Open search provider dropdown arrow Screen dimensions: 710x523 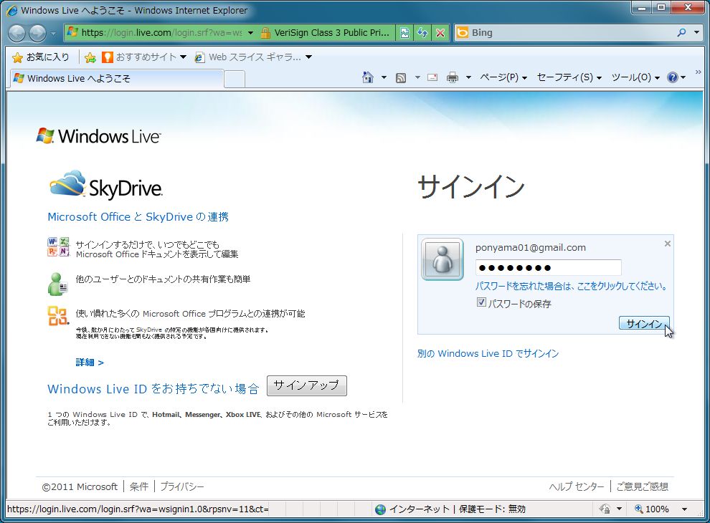(x=696, y=32)
